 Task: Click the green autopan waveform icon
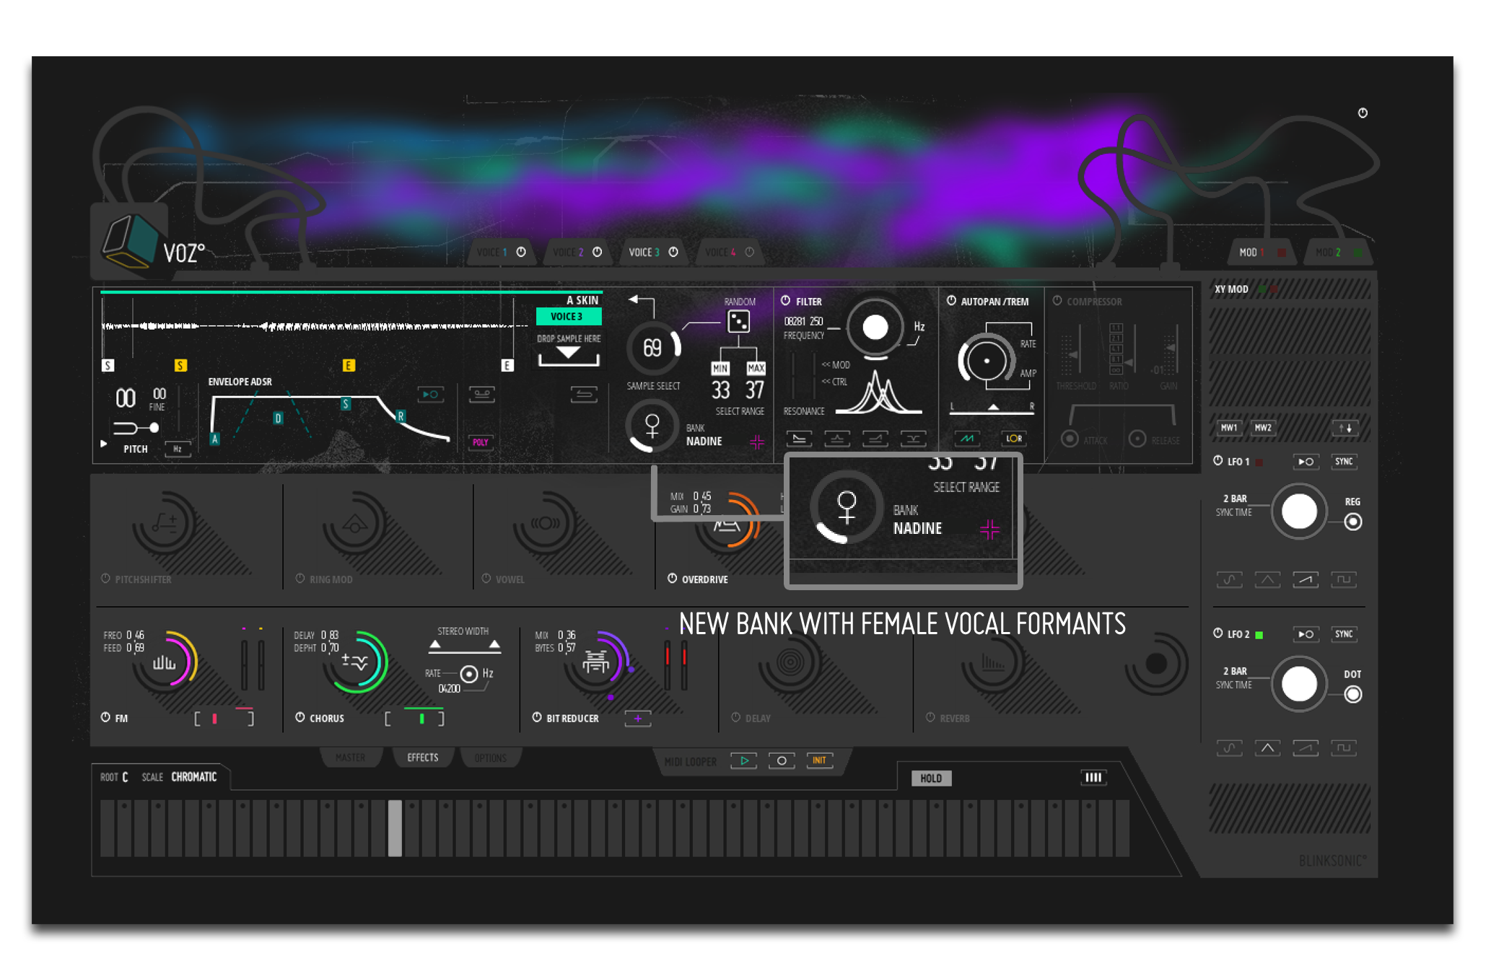point(967,438)
